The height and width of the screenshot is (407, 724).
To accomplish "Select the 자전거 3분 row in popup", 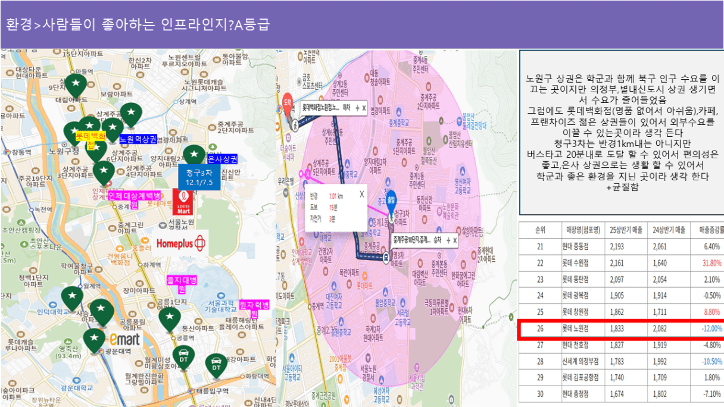I will coord(324,218).
